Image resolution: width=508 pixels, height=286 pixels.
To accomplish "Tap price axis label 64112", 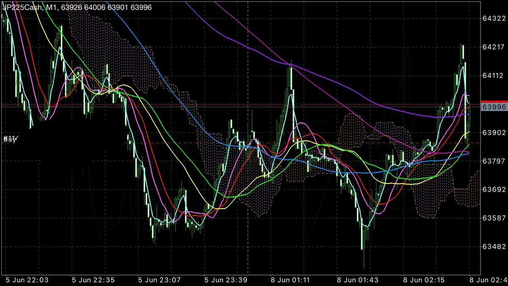I will [494, 75].
